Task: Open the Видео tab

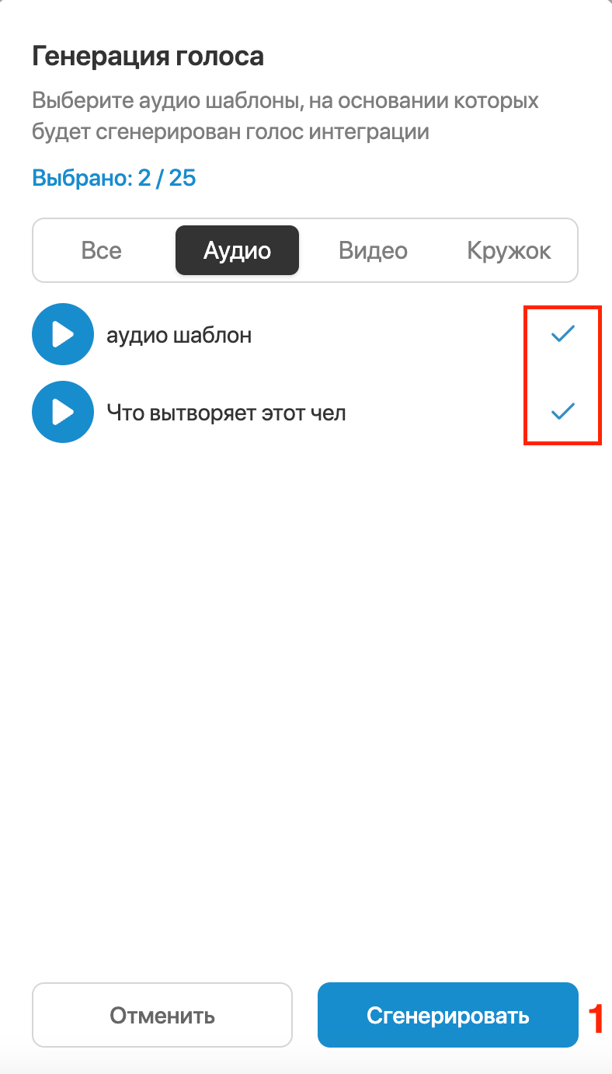Action: click(x=373, y=250)
